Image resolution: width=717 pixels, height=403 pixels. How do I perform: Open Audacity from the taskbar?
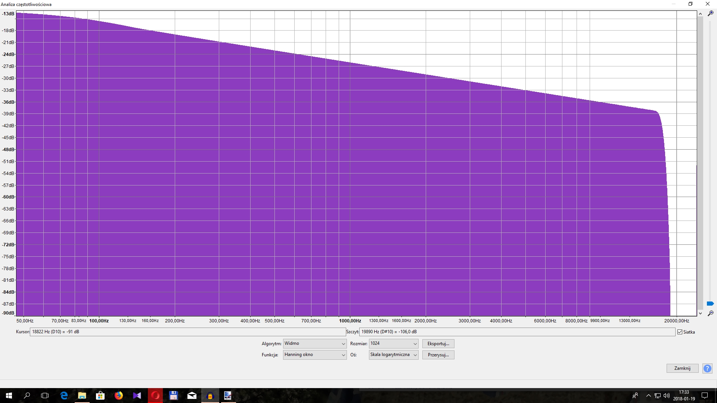[210, 396]
